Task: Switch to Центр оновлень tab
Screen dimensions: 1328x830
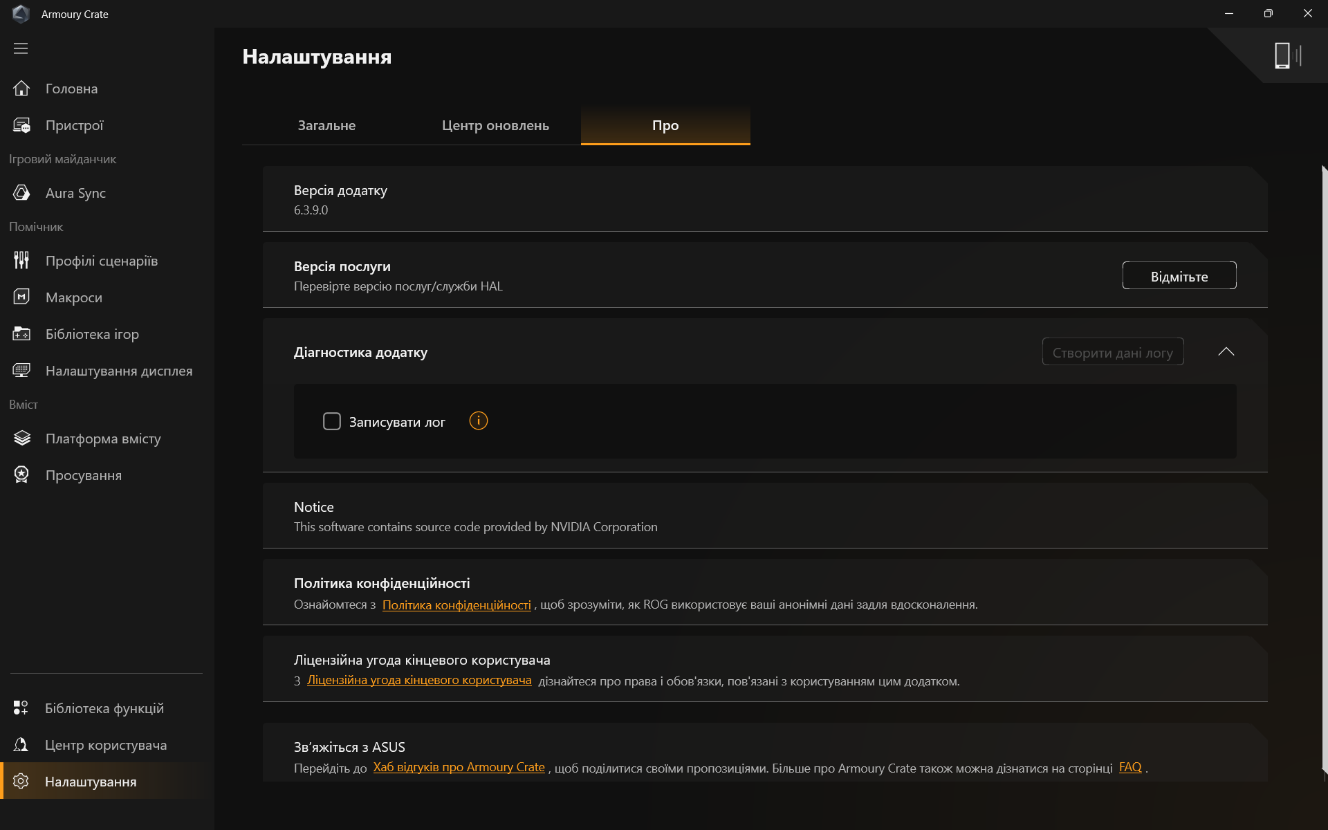Action: point(495,125)
